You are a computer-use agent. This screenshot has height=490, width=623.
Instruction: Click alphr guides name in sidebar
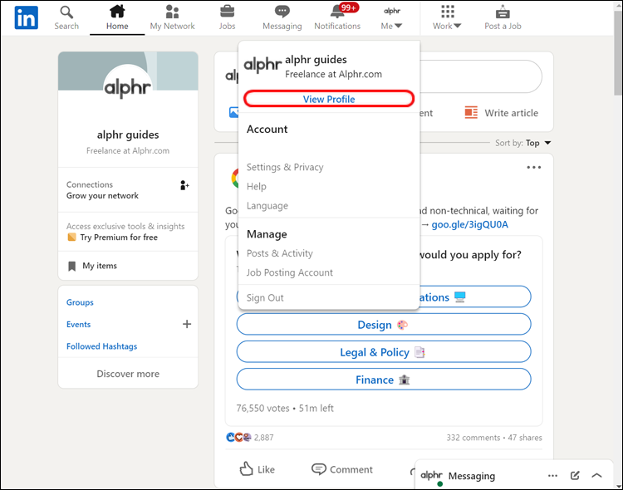128,135
